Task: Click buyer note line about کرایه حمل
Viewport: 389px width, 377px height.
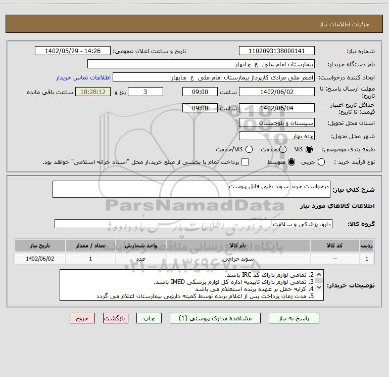Action: pos(254,289)
